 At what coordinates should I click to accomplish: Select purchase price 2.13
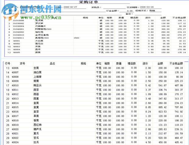tap(148, 133)
